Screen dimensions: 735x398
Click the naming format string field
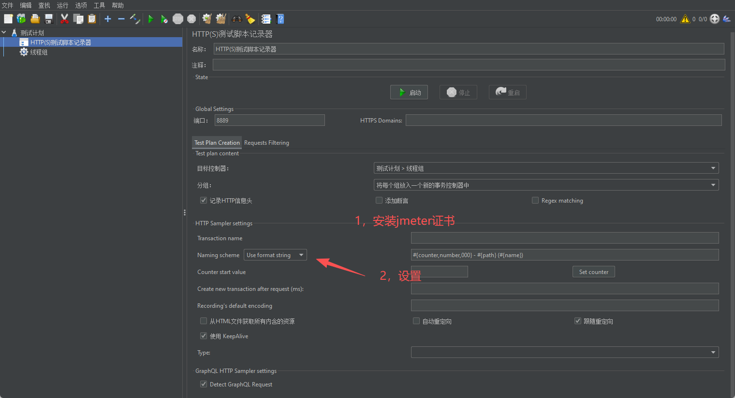565,255
